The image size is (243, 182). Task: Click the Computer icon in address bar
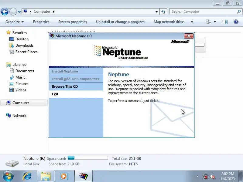[x=25, y=12]
